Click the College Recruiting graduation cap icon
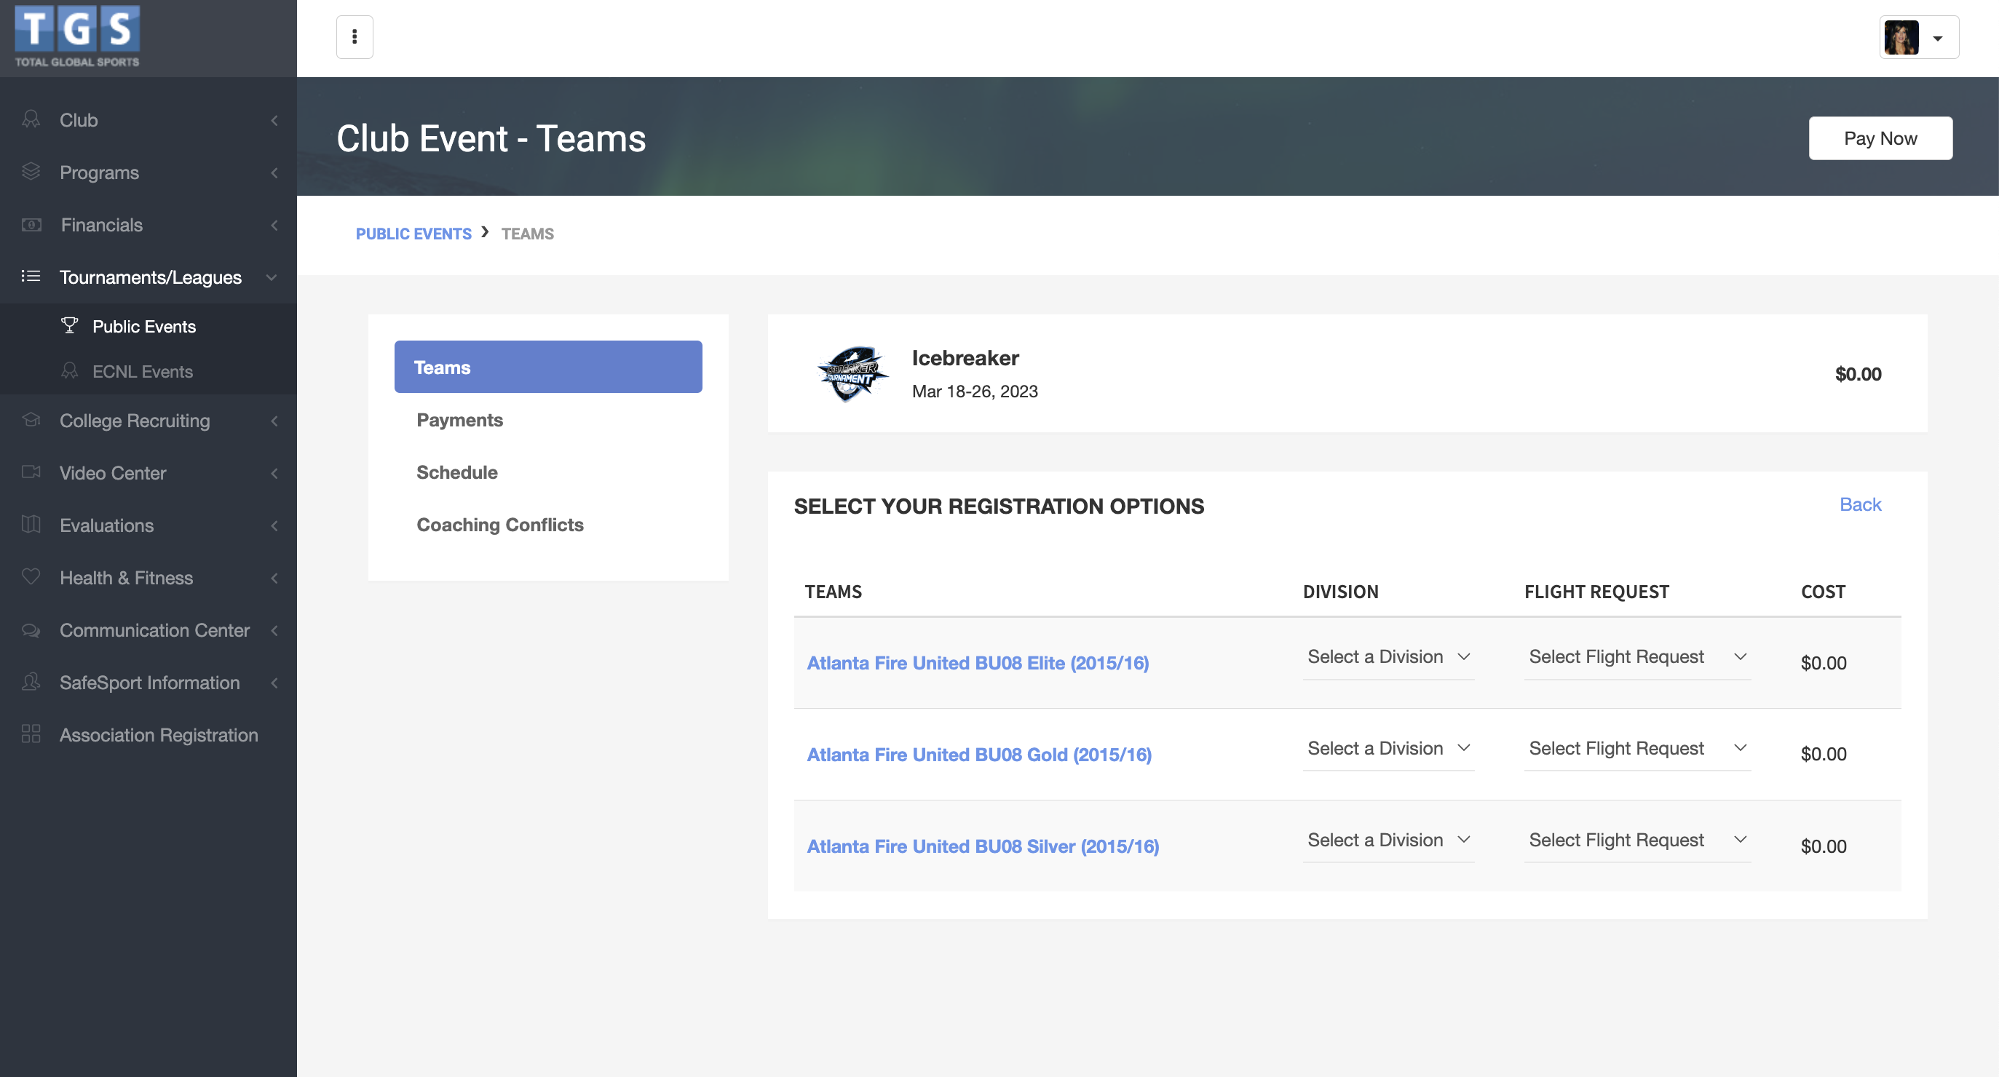Viewport: 1999px width, 1077px height. pos(31,420)
